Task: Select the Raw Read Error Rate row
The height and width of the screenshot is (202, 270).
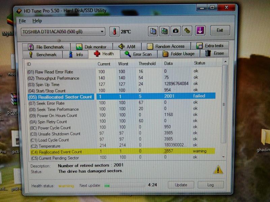Action: pos(121,71)
